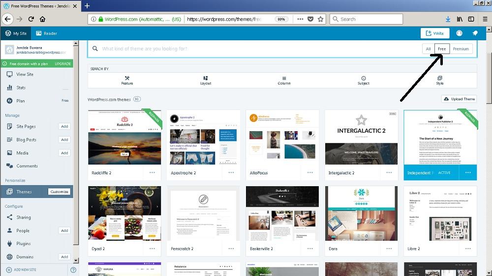Open Apostrophe 2 theme options menu

(x=231, y=172)
